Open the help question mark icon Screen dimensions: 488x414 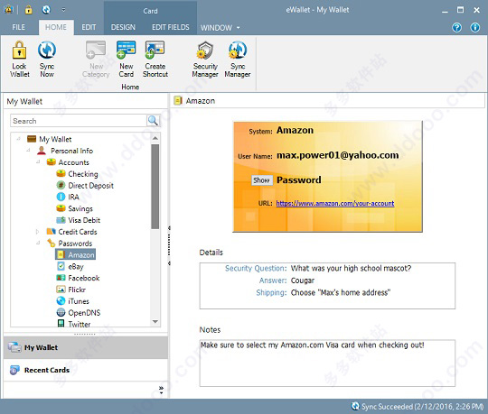click(456, 27)
